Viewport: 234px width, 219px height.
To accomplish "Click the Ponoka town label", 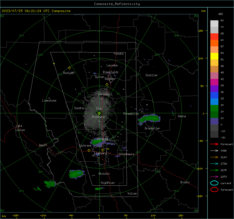I will click(x=119, y=54).
